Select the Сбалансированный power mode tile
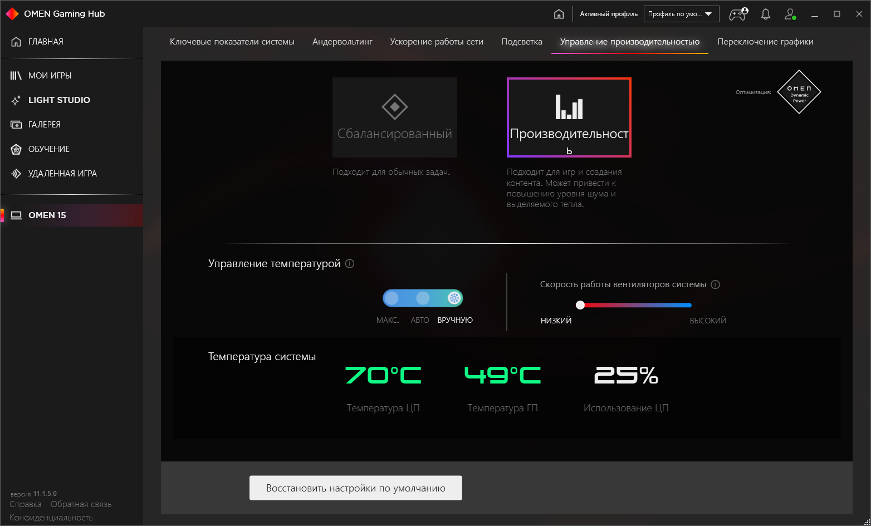 (395, 117)
